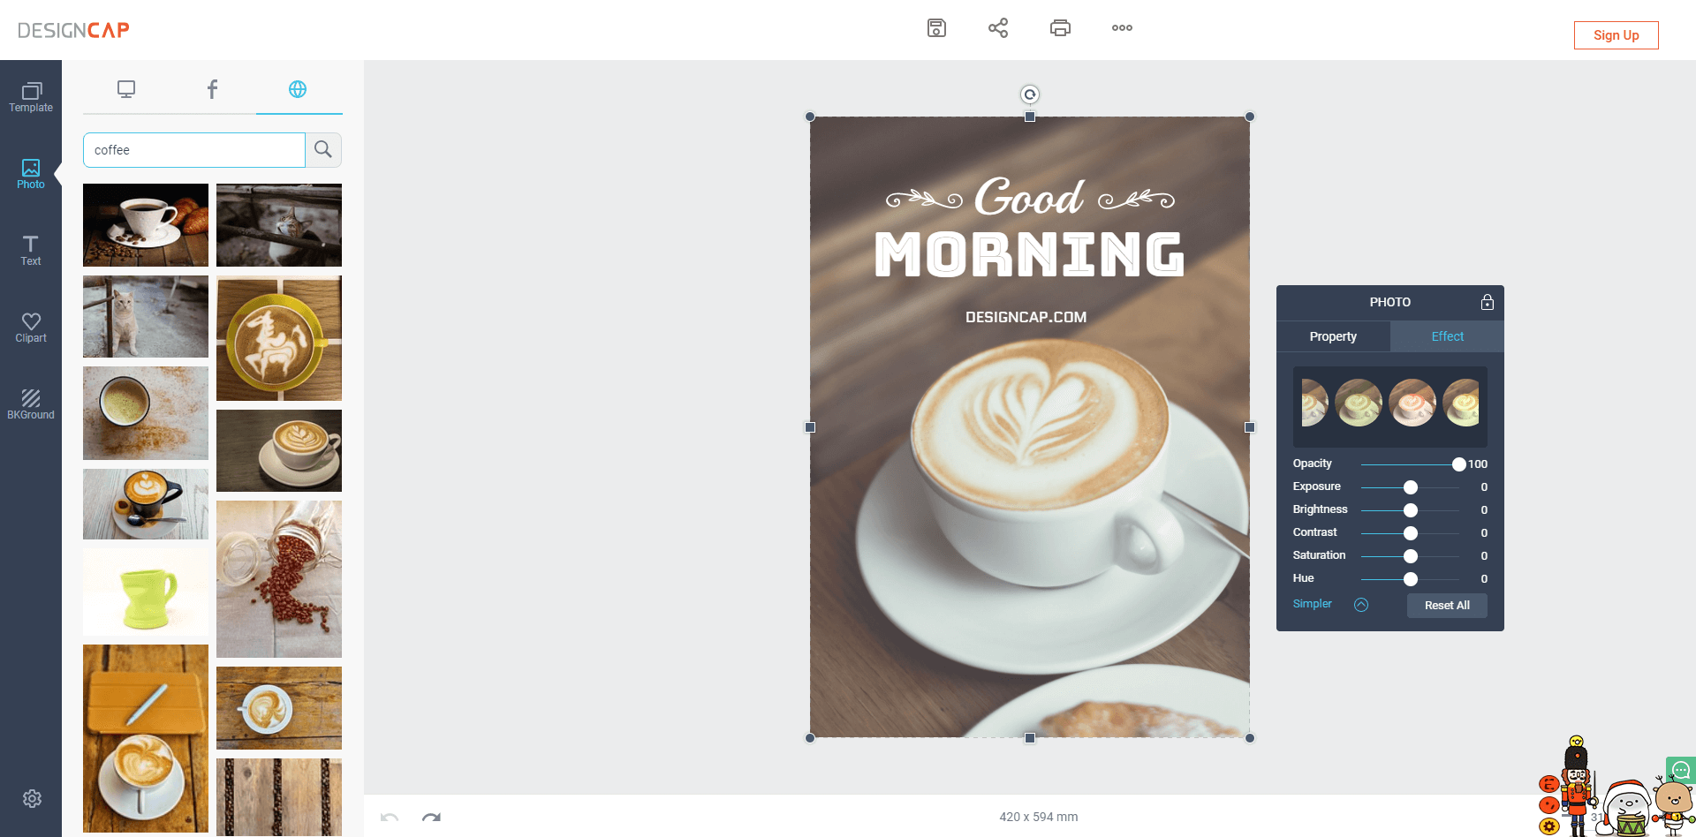Click the right-middle resize handle of photo
The height and width of the screenshot is (837, 1696).
coord(1250,427)
